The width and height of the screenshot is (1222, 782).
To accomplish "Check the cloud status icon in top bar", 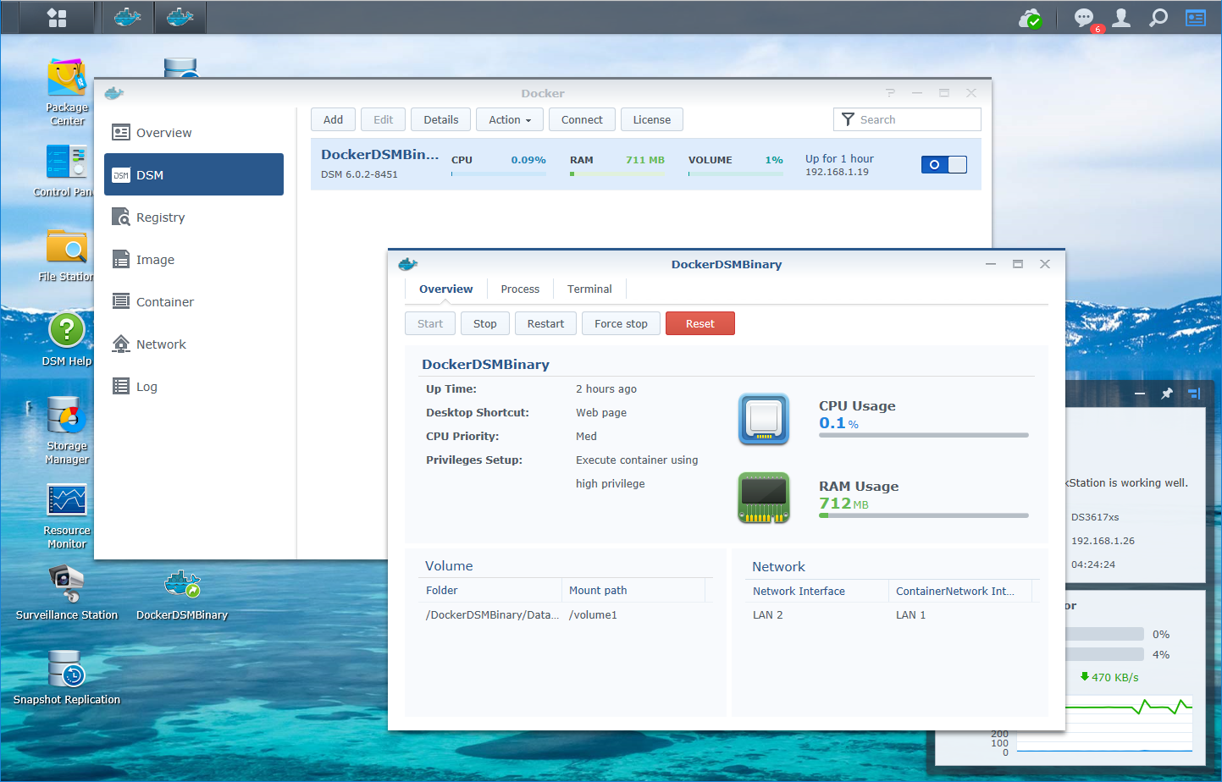I will [1030, 18].
